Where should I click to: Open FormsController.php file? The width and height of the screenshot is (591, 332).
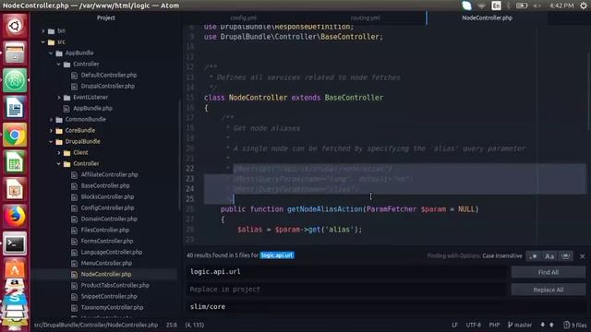click(107, 241)
